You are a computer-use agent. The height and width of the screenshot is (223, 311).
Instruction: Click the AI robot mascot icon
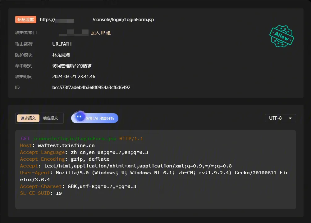pyautogui.click(x=80, y=117)
